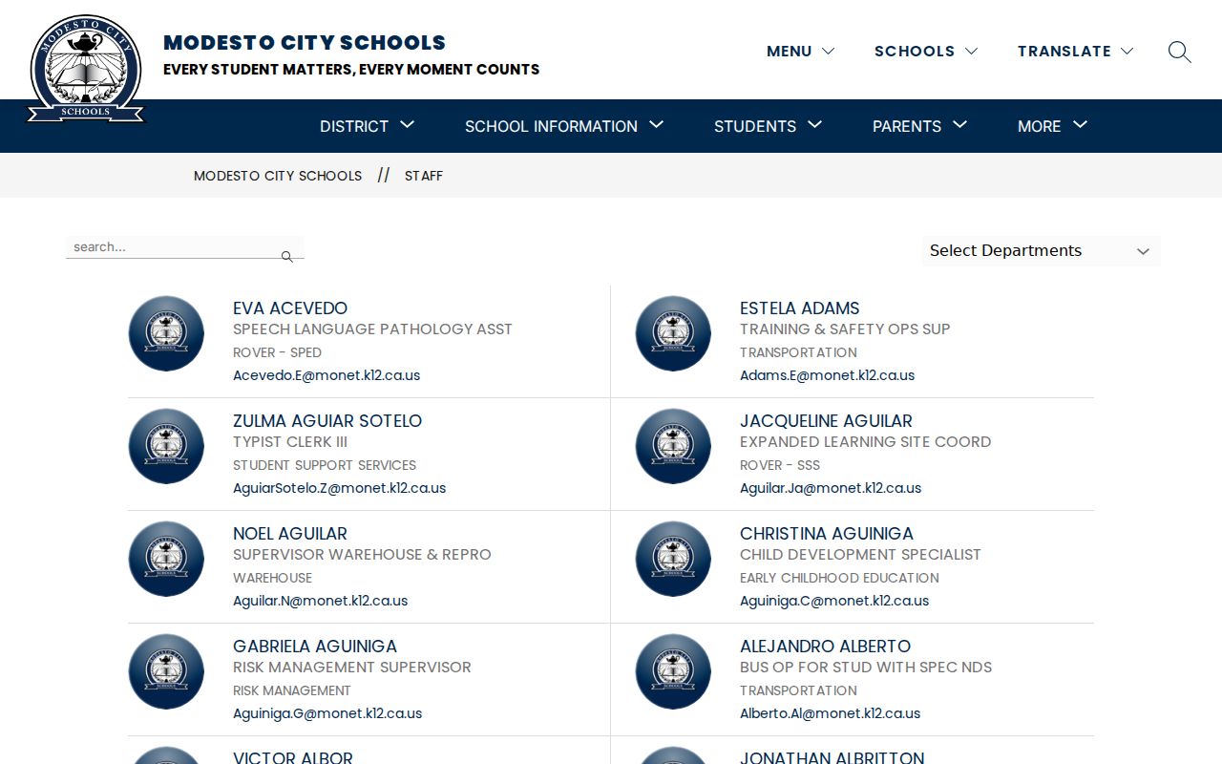The image size is (1222, 764).
Task: Open Victor Albor's name link
Action: (x=293, y=758)
